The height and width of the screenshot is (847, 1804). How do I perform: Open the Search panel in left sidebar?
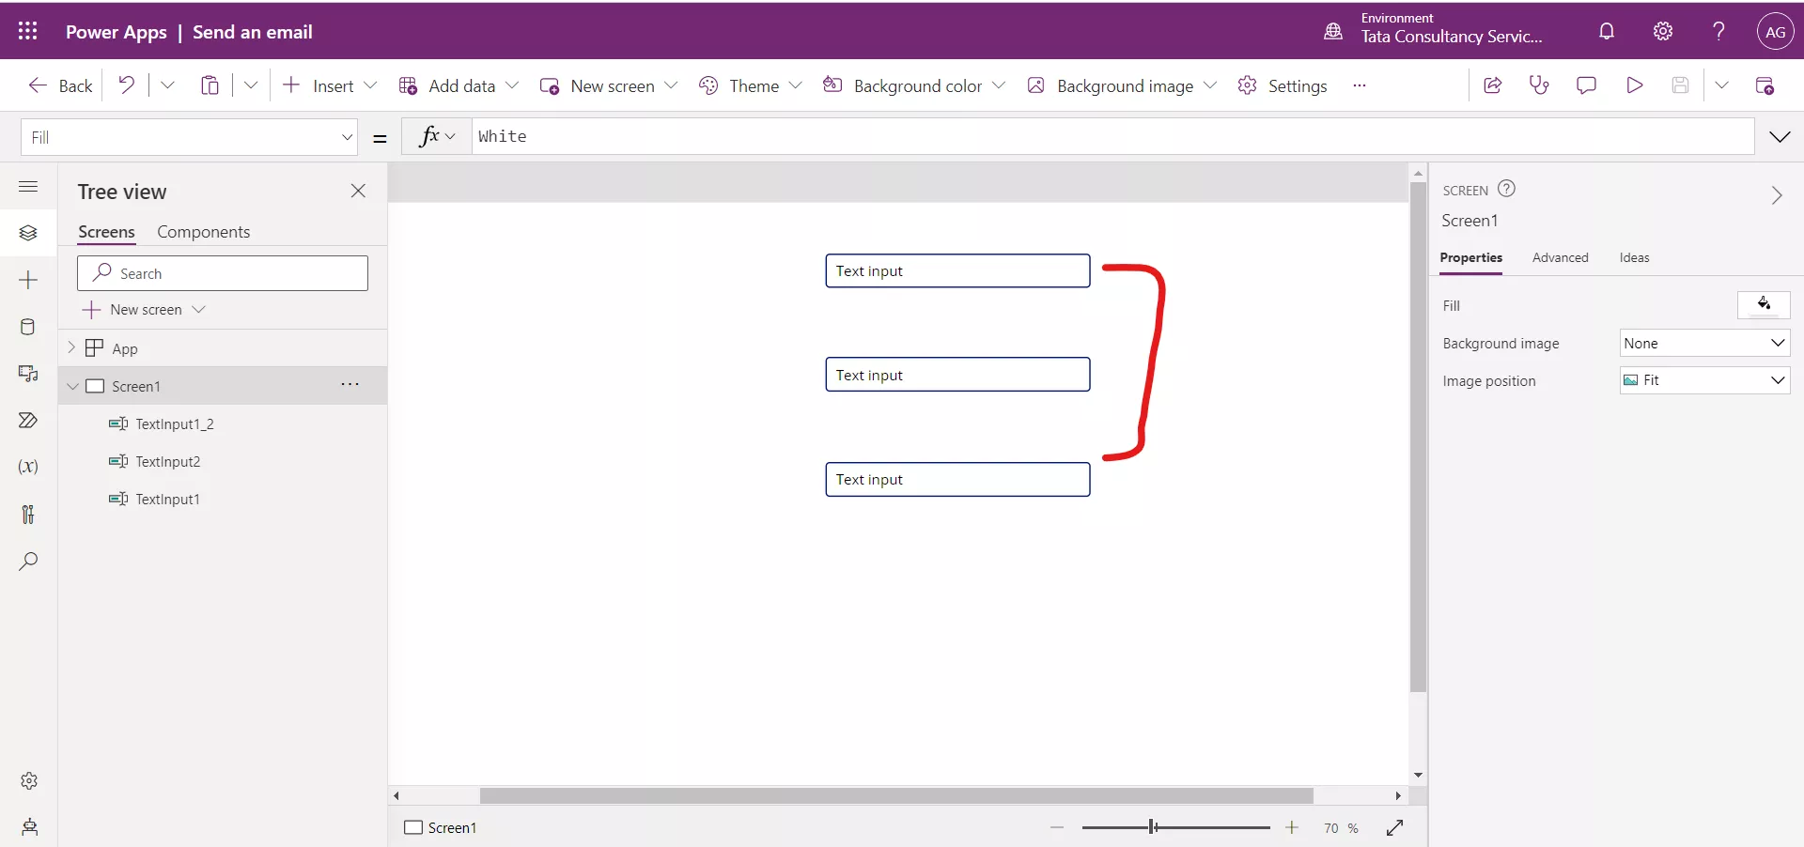28,562
